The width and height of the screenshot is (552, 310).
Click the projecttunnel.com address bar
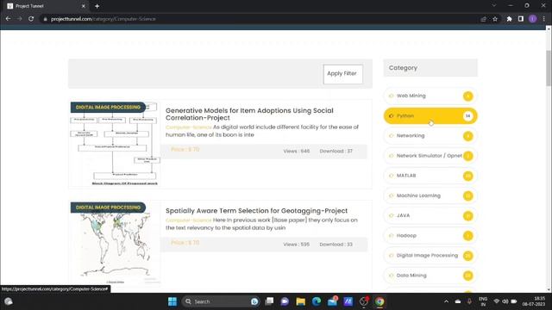pyautogui.click(x=260, y=19)
